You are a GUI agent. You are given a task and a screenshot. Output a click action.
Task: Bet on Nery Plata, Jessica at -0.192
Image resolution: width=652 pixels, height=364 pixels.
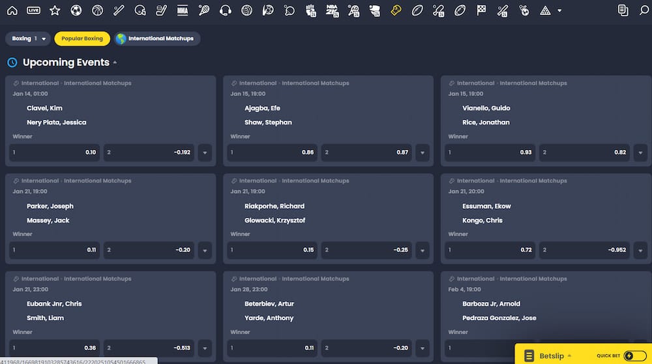(149, 153)
